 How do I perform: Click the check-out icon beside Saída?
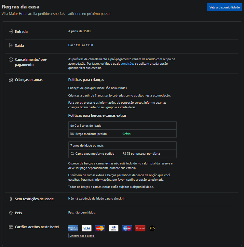(x=11, y=45)
